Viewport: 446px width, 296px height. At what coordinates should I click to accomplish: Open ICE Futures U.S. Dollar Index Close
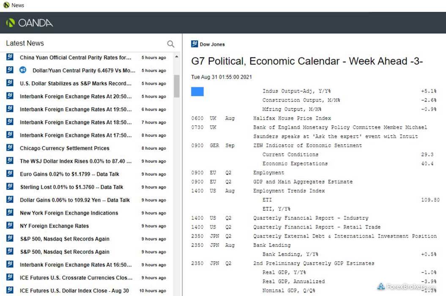point(74,291)
